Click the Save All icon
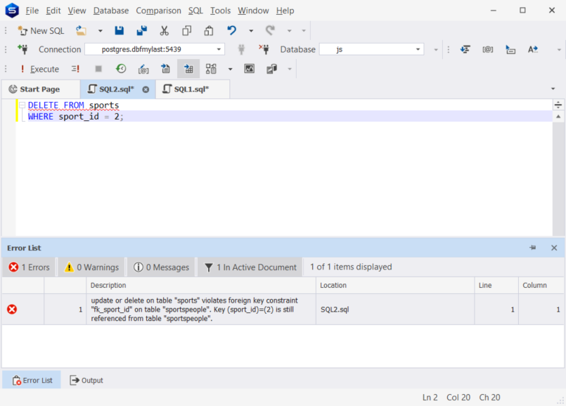 click(141, 31)
